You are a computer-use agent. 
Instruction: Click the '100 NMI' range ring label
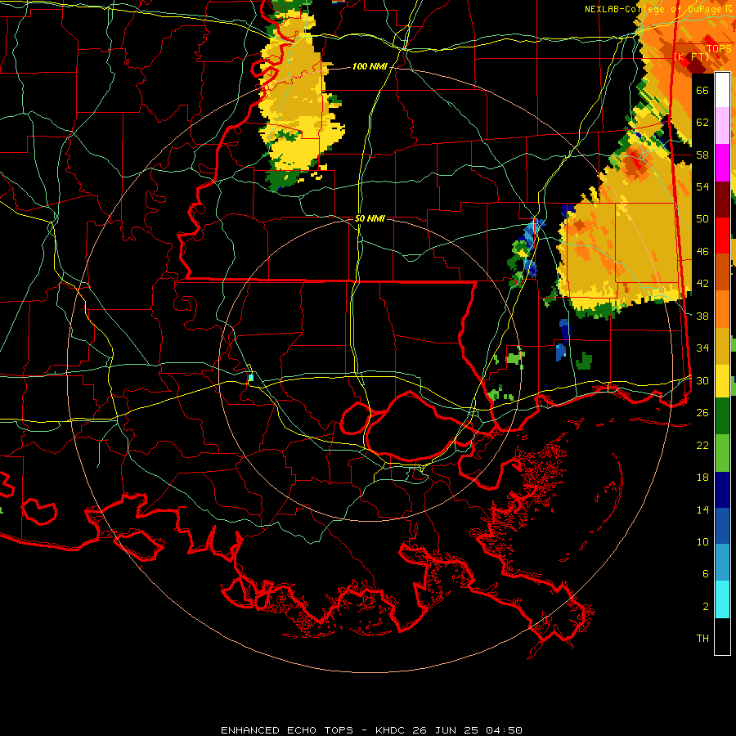(370, 67)
